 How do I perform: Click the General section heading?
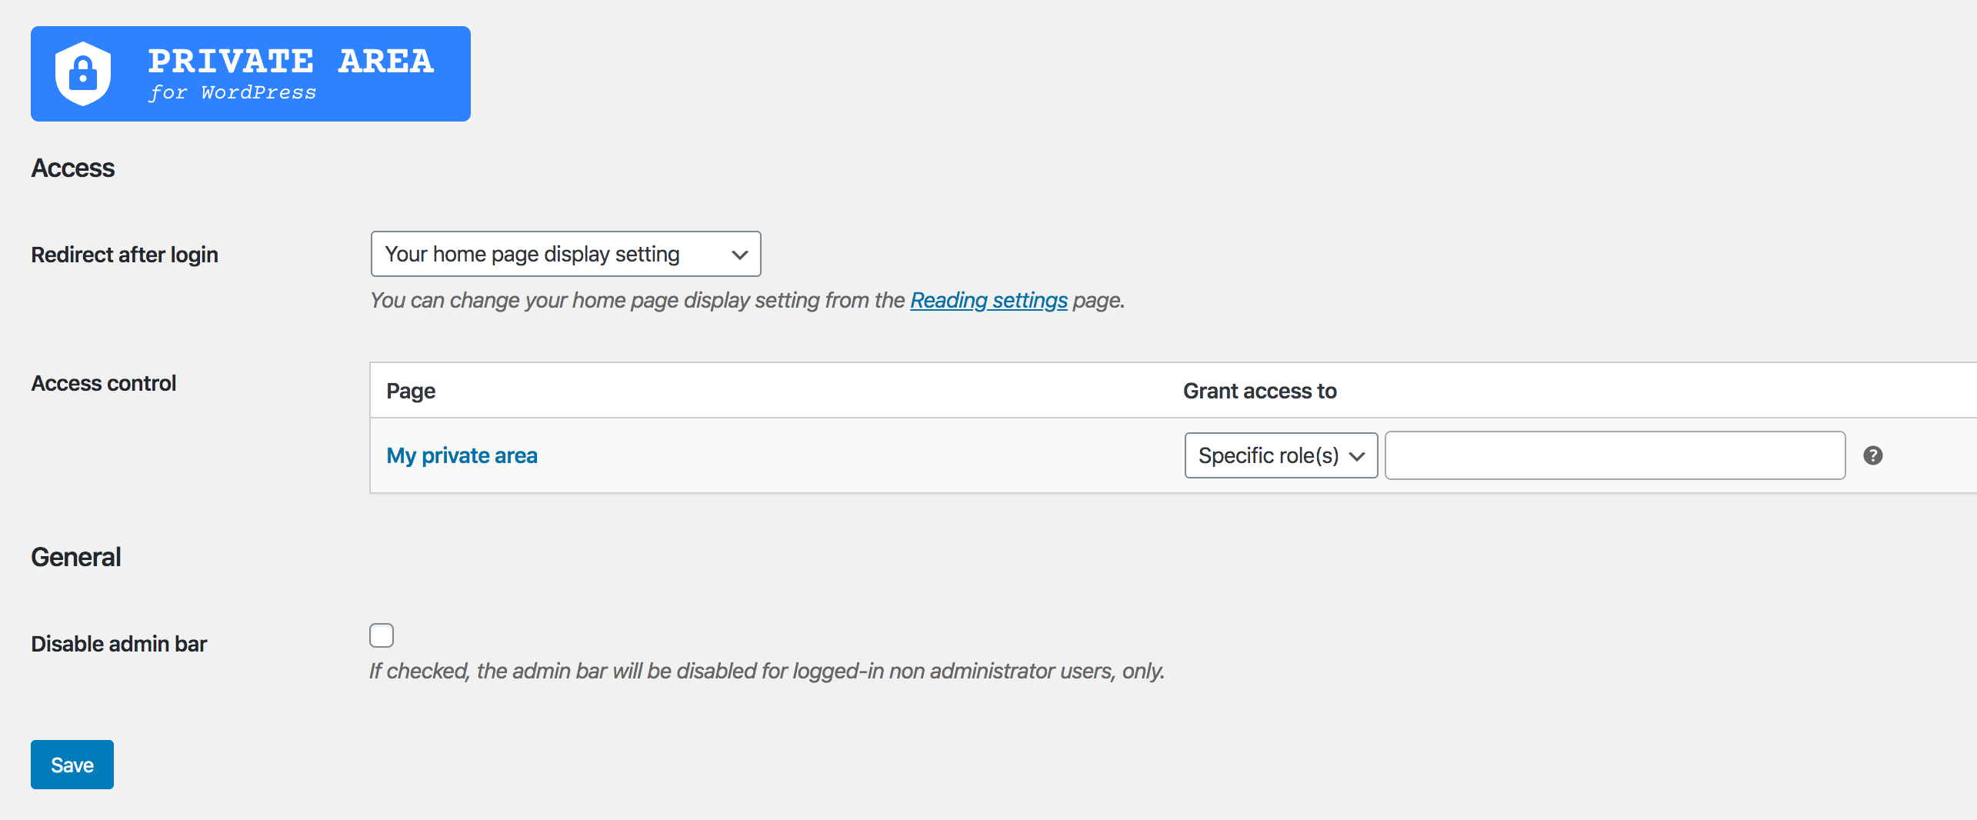tap(76, 557)
